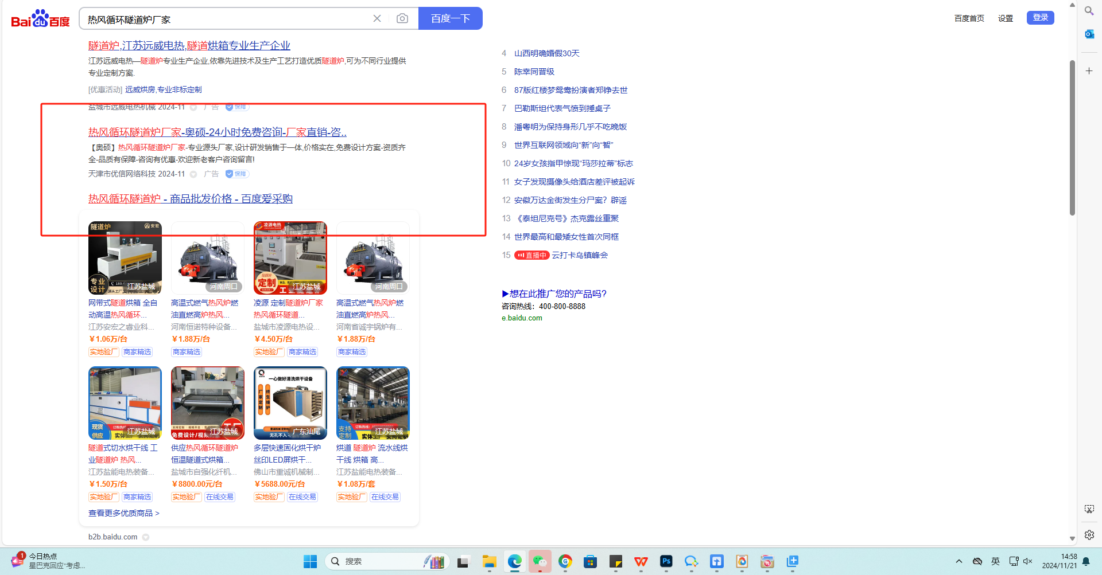Open the b2b.baidu.com source link
The width and height of the screenshot is (1102, 575).
[x=113, y=537]
